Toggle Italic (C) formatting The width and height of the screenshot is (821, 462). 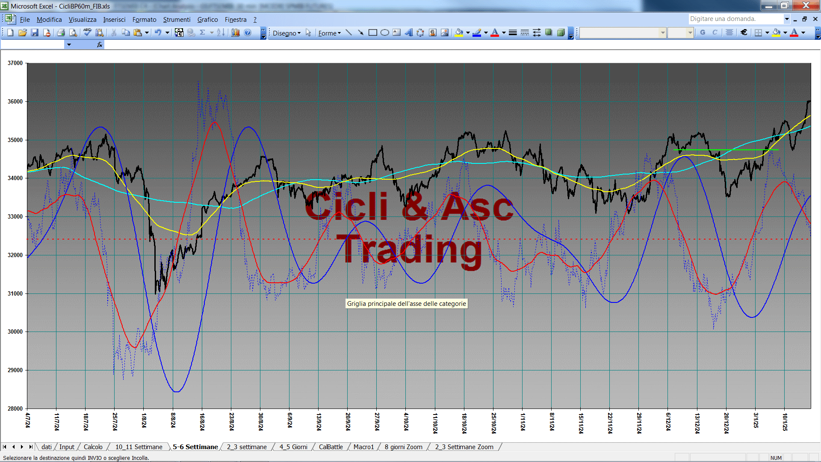pos(715,33)
